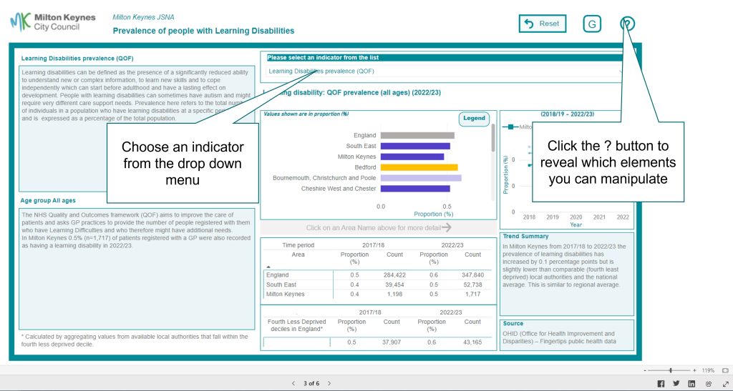Click the Bedford area name label
This screenshot has height=391, width=733.
click(365, 167)
